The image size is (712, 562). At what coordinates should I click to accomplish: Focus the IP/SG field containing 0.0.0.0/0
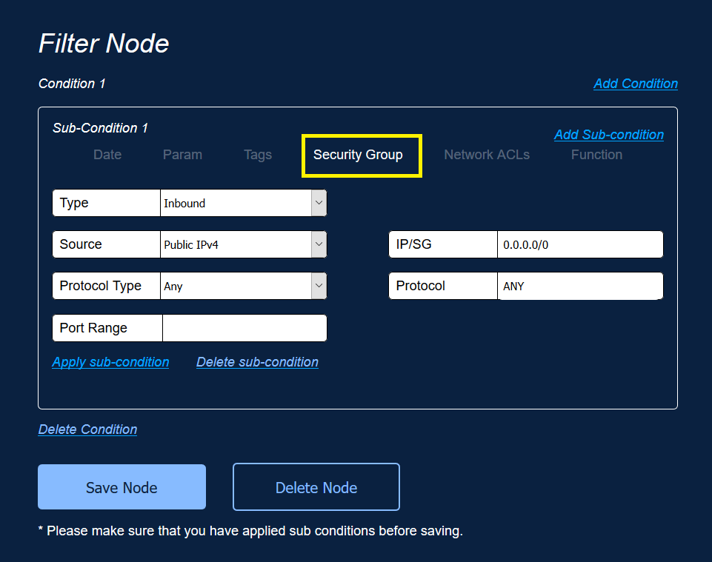[x=580, y=244]
